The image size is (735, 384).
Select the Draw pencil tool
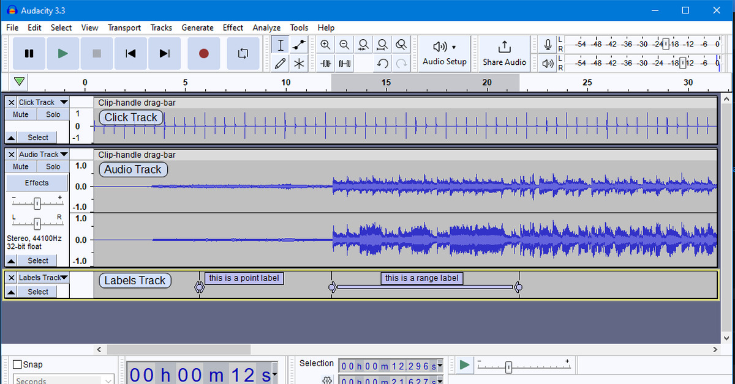[x=281, y=63]
